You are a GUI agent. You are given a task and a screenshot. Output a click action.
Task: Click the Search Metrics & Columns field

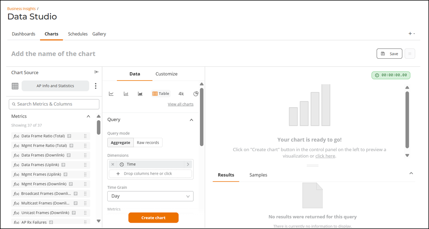(x=54, y=104)
